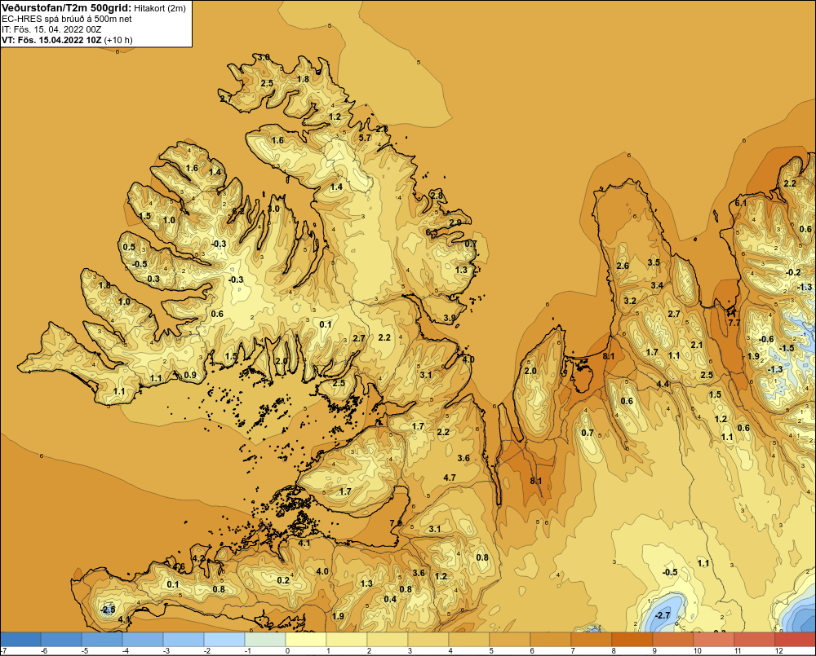Click the 4.4 temperature value
Screen dimensions: 816x656
(x=663, y=384)
